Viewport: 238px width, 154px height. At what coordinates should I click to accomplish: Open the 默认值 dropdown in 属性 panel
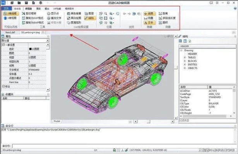48,40
